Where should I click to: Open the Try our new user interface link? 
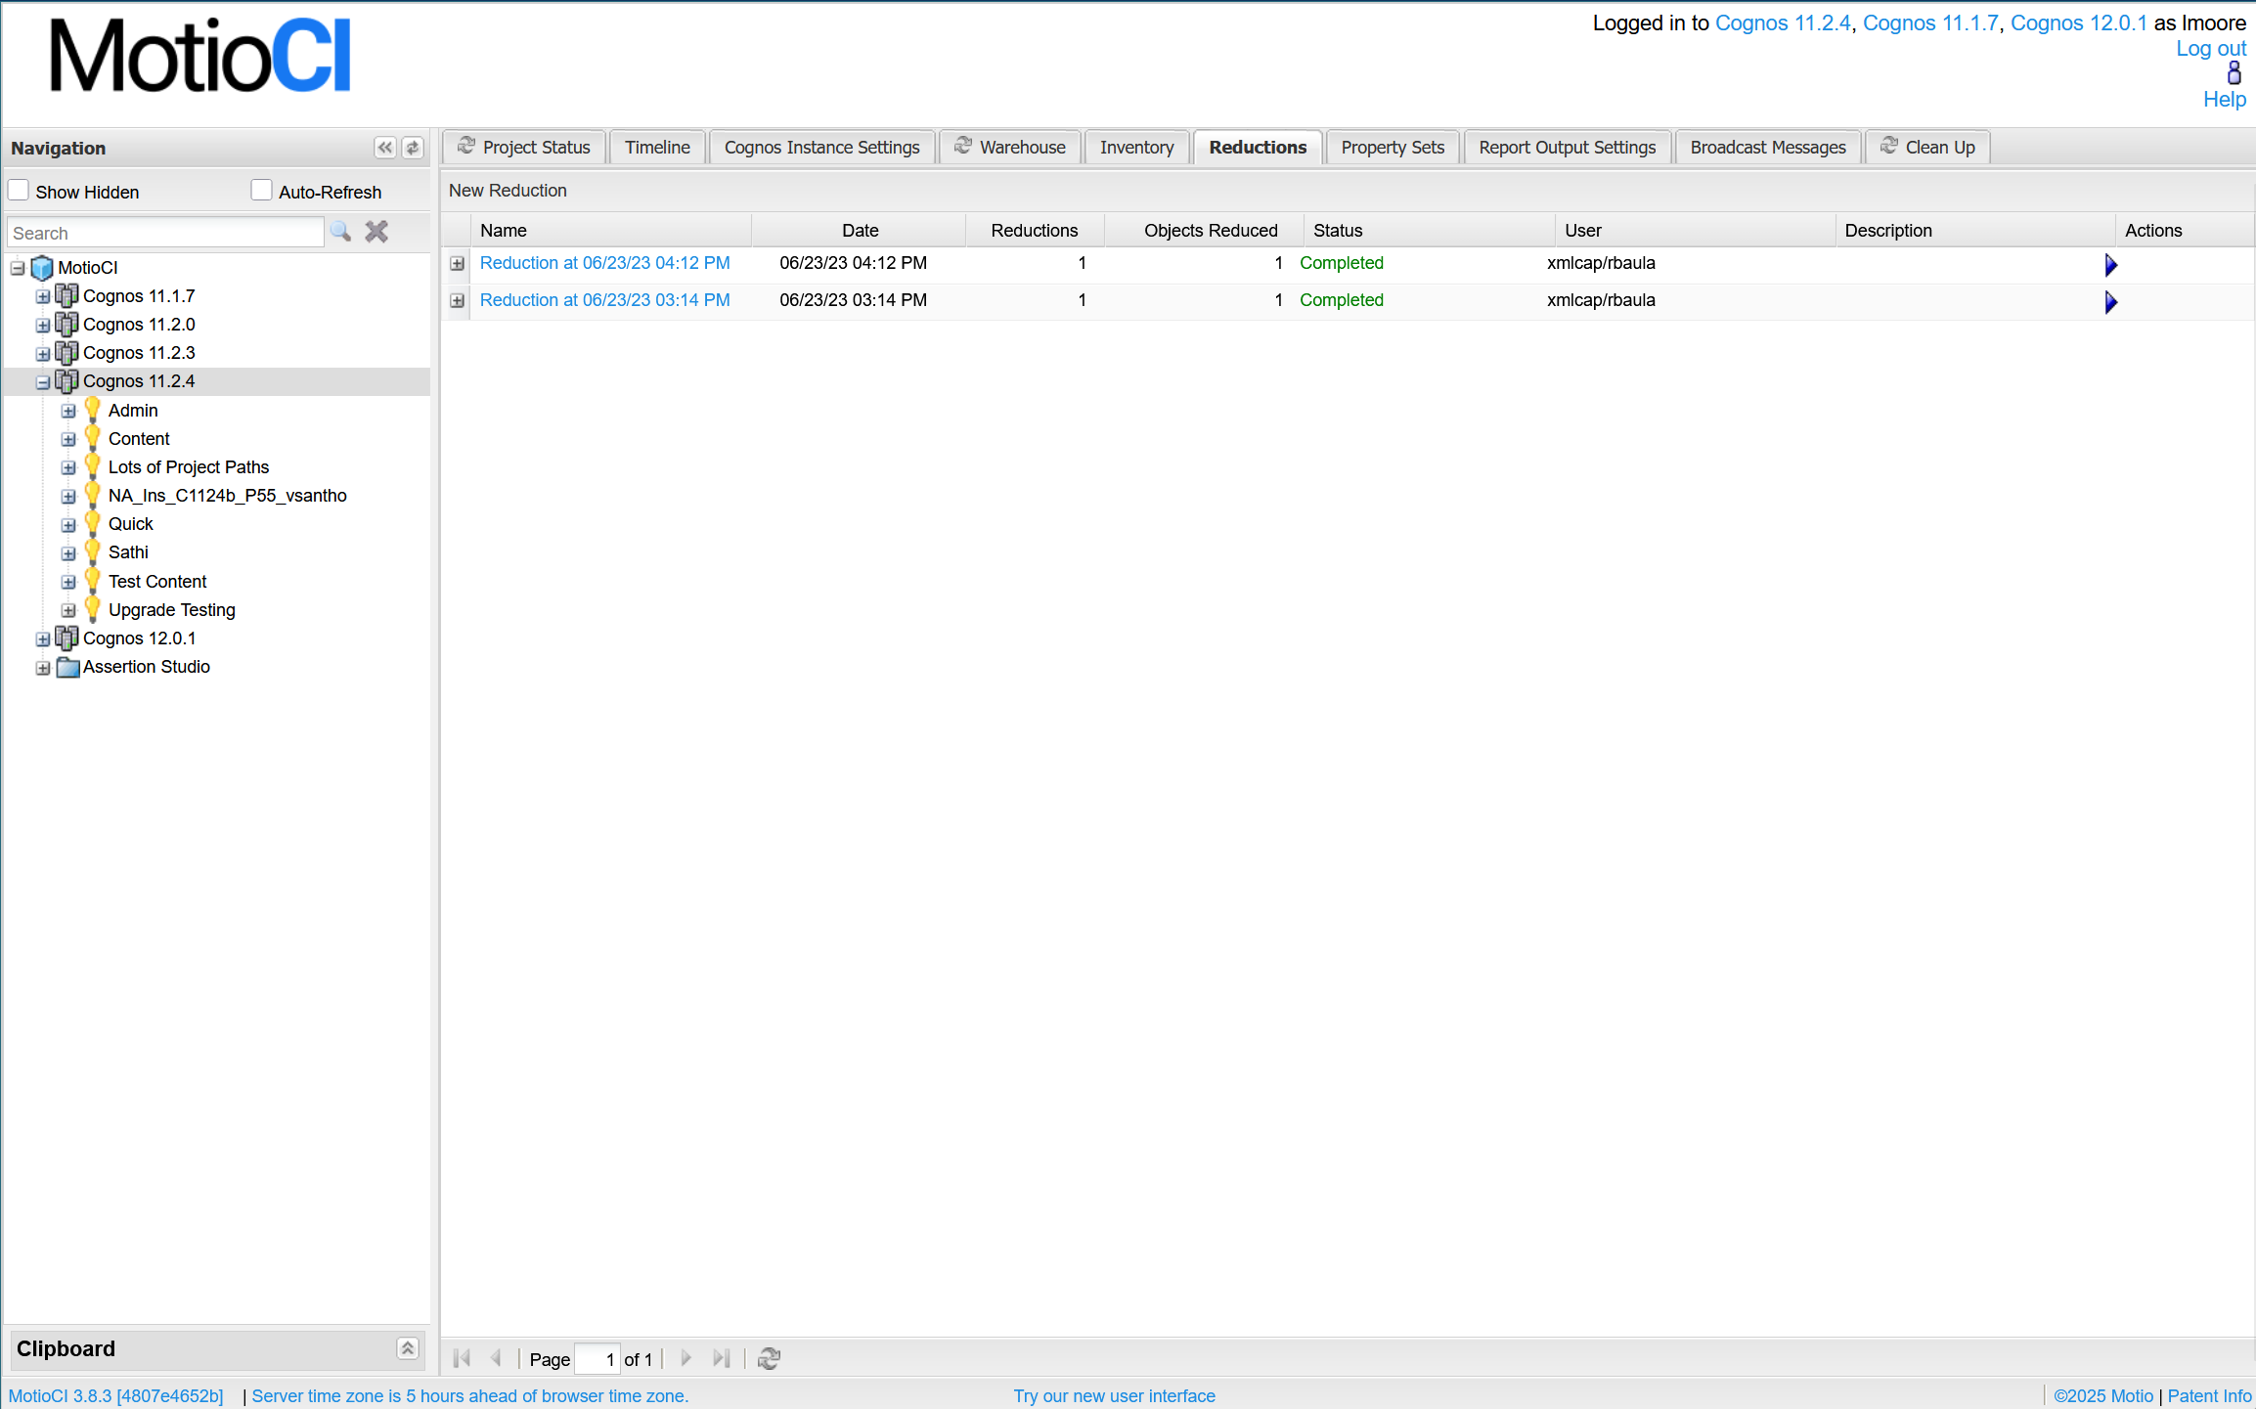tap(1114, 1395)
